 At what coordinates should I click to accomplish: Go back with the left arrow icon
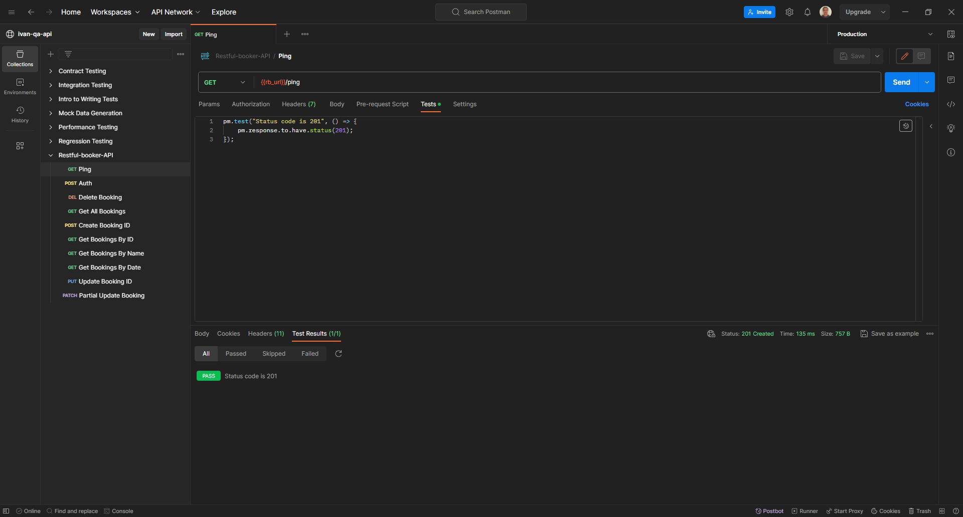(x=31, y=12)
